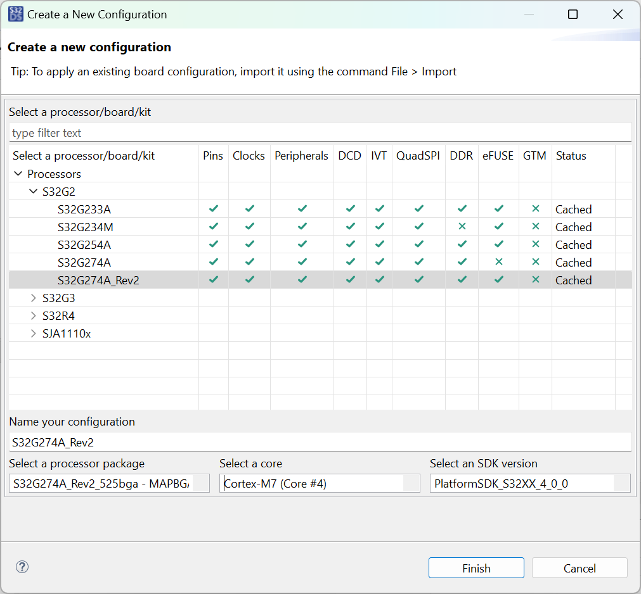Toggle the DCD checkmark for S32G233A
The image size is (641, 594).
point(349,209)
